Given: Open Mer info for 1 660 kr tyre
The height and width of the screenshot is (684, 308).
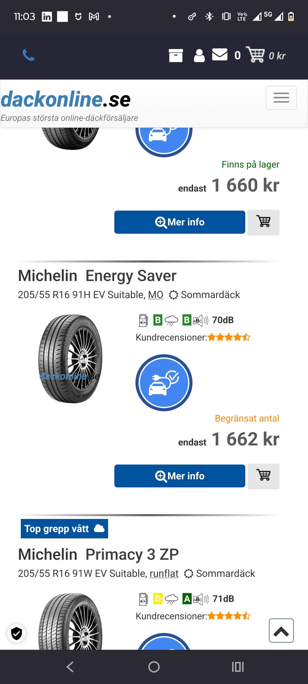Looking at the screenshot, I should [x=180, y=222].
